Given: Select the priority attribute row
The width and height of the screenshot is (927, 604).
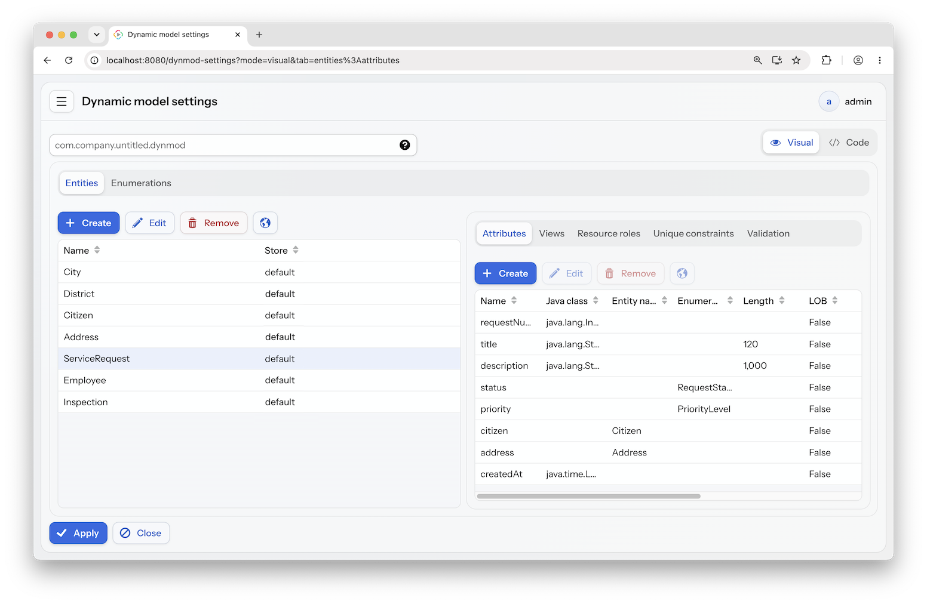Looking at the screenshot, I should [668, 409].
